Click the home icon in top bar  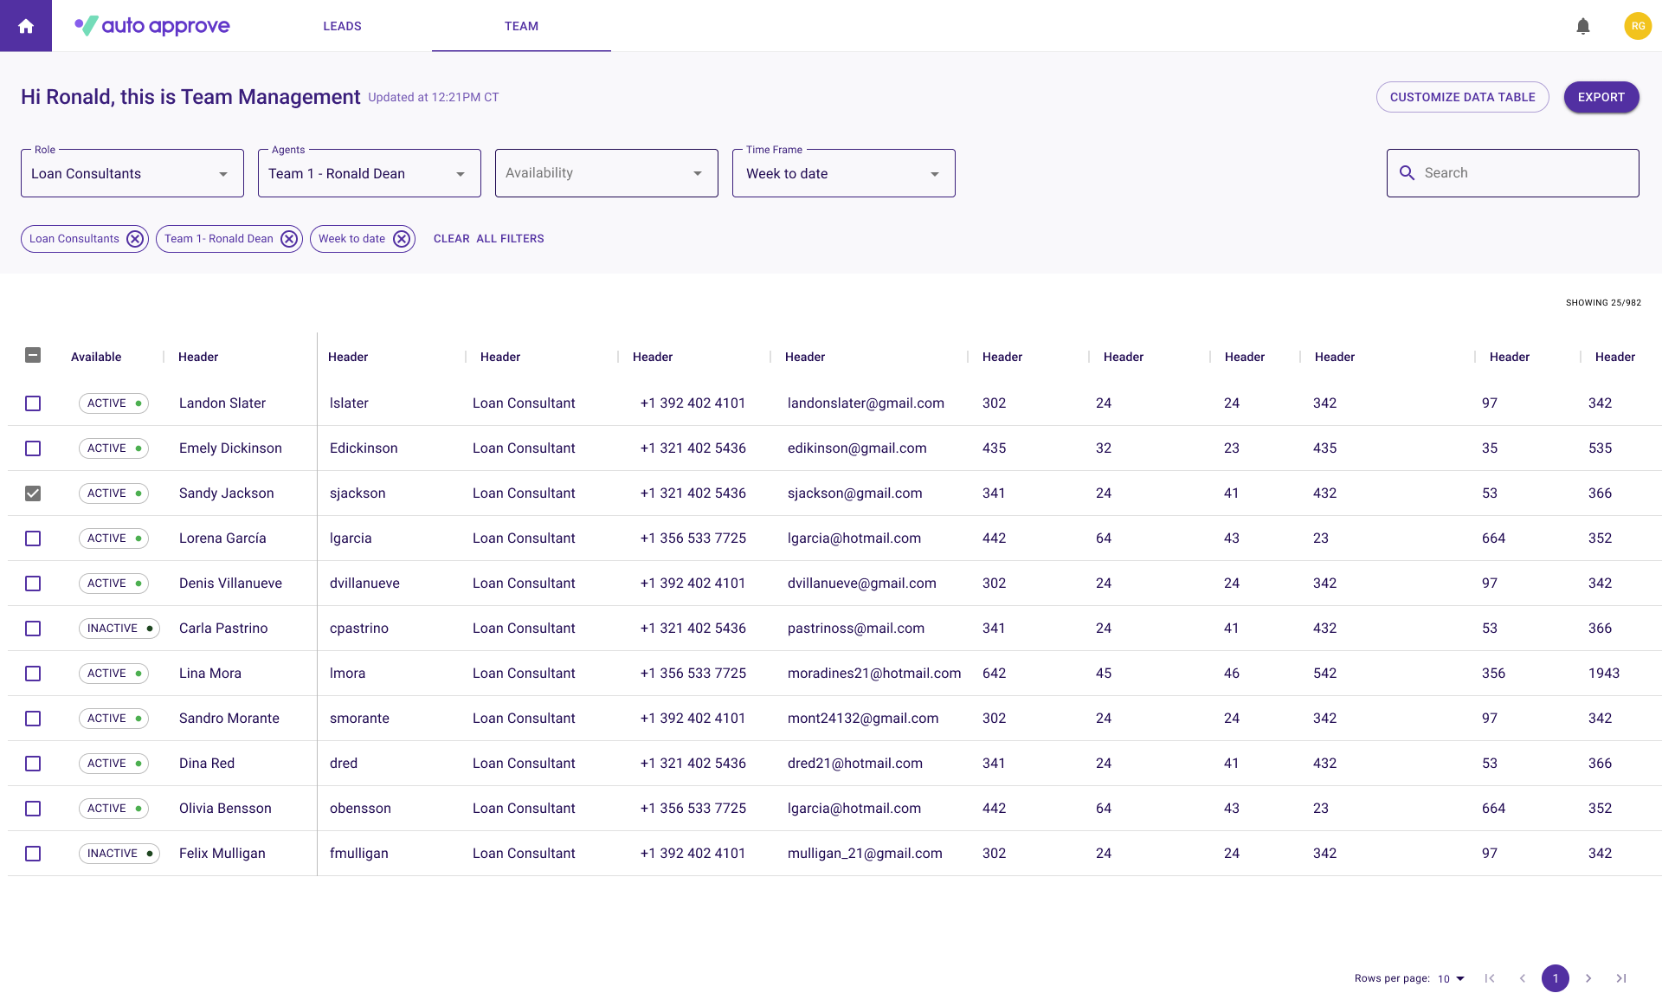[x=26, y=26]
